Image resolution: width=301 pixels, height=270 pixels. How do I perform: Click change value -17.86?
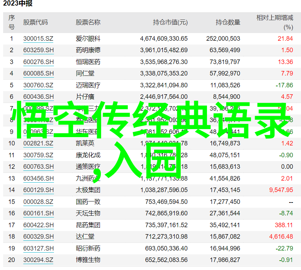pos(284,85)
